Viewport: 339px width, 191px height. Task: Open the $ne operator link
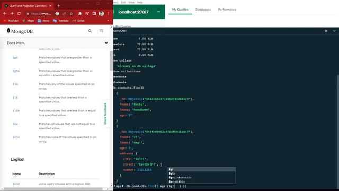pyautogui.click(x=15, y=124)
